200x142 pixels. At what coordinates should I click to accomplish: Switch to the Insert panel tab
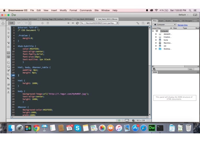click(161, 21)
